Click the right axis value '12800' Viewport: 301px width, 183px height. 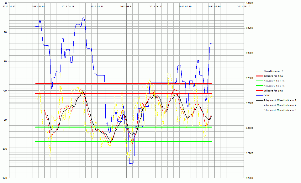[x=249, y=78]
